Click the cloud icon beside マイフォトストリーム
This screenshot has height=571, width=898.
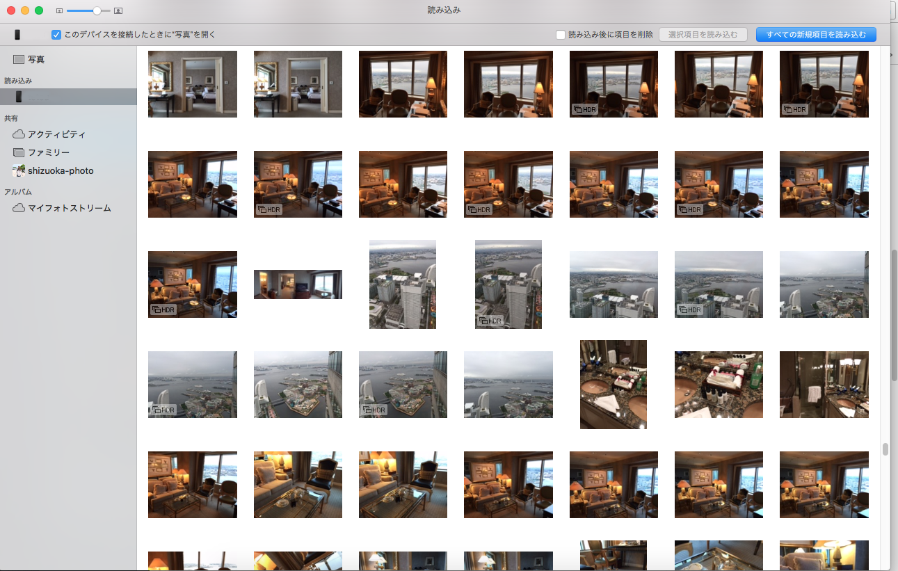(x=19, y=208)
